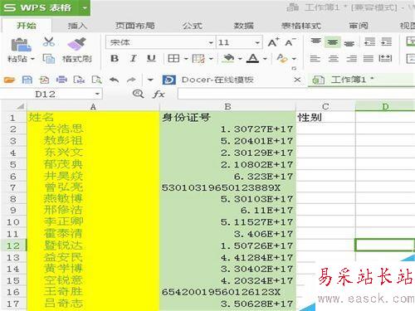Select the 数据 ribbon tab
The image size is (415, 311).
coord(243,26)
